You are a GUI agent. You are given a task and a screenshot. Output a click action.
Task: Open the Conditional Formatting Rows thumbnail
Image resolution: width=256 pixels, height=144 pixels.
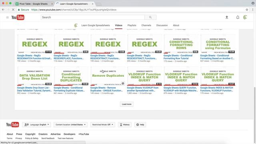pos(181,44)
